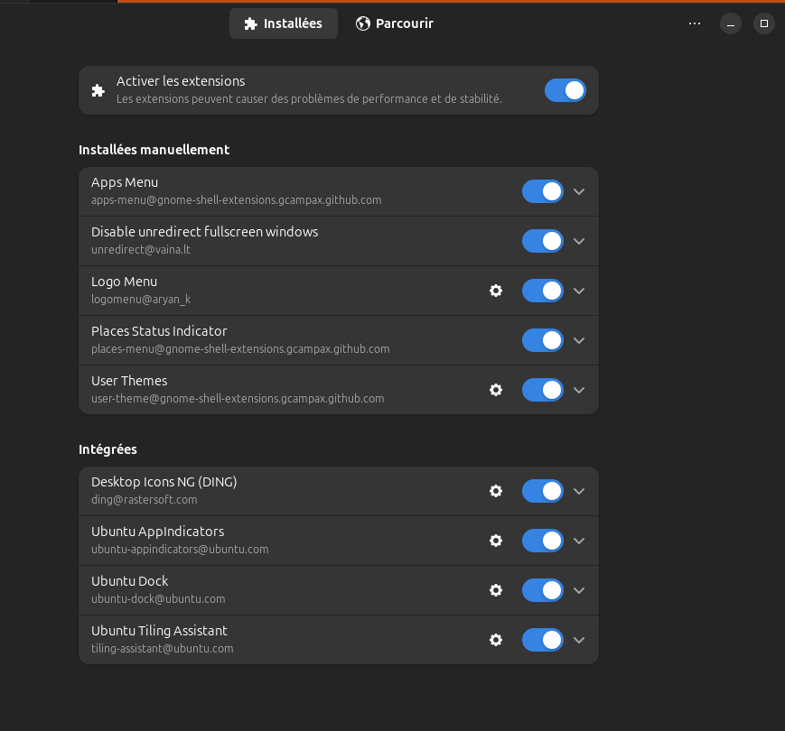Expand User Themes details chevron
Viewport: 785px width, 731px height.
coord(579,390)
